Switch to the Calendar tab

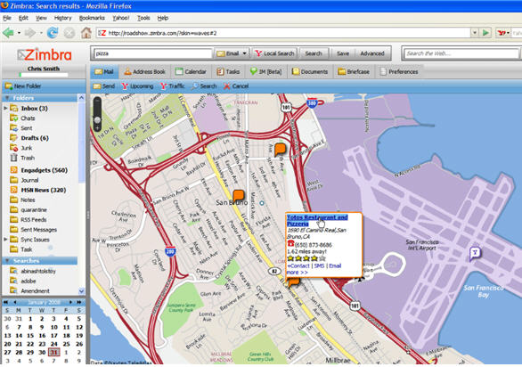(x=191, y=71)
